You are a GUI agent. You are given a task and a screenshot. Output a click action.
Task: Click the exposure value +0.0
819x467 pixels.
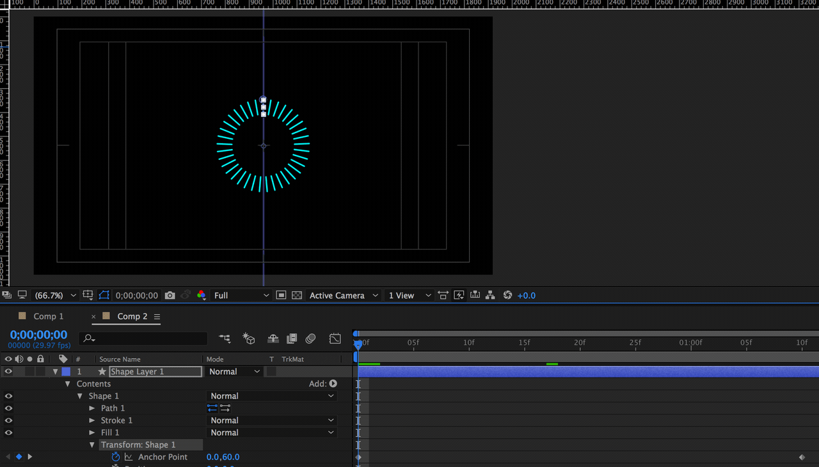pos(527,296)
